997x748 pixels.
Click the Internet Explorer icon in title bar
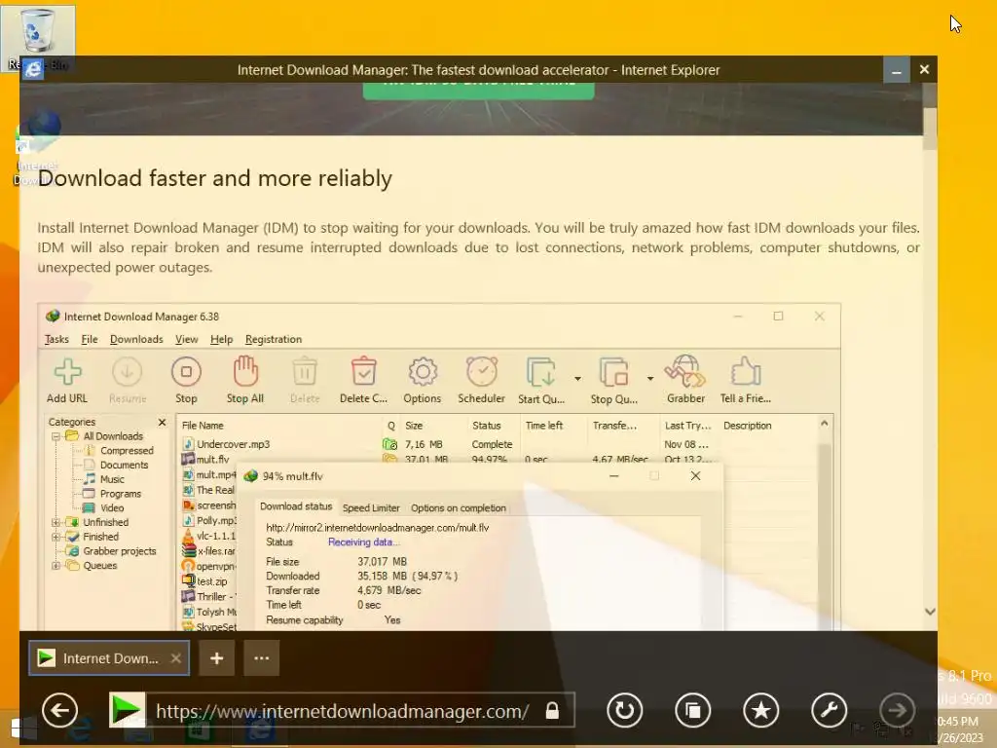tap(33, 69)
